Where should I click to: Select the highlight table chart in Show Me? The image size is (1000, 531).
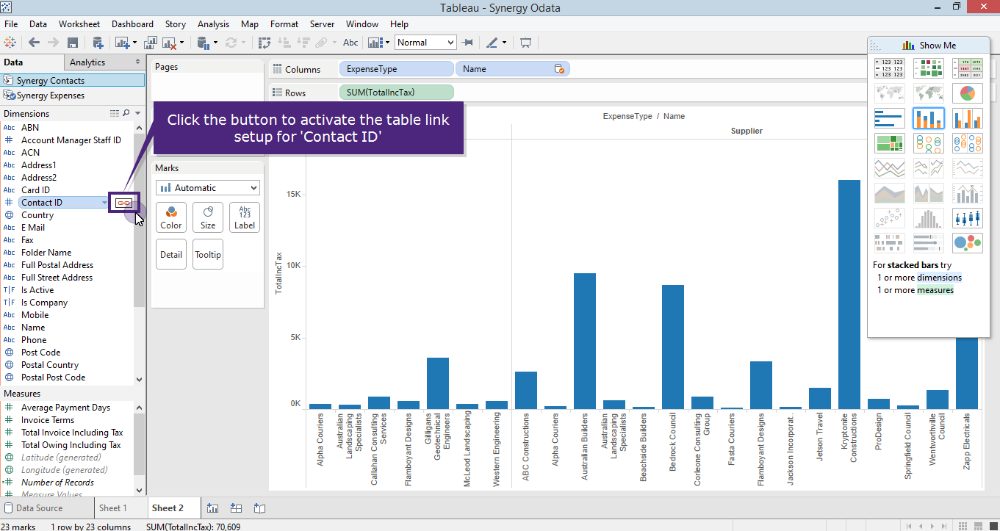coord(967,70)
